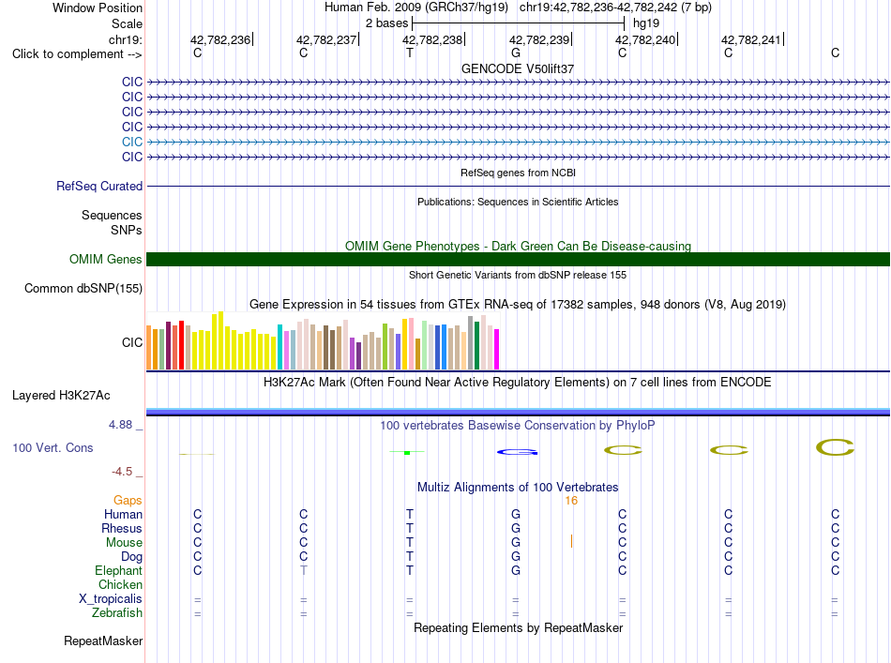This screenshot has width=891, height=663.
Task: Click the Zebrafish species label
Action: [117, 613]
